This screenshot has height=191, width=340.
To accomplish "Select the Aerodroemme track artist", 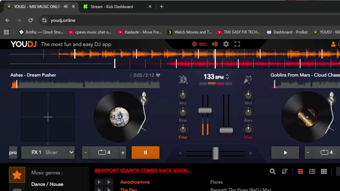I will tap(135, 182).
